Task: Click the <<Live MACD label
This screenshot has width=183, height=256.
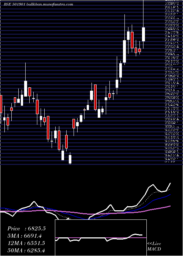Action: click(154, 246)
